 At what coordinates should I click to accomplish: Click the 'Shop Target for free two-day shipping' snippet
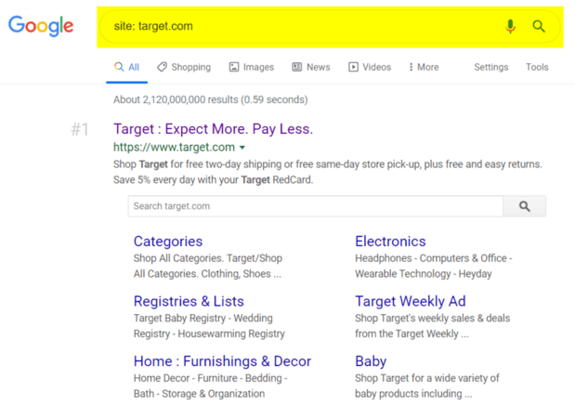(328, 163)
